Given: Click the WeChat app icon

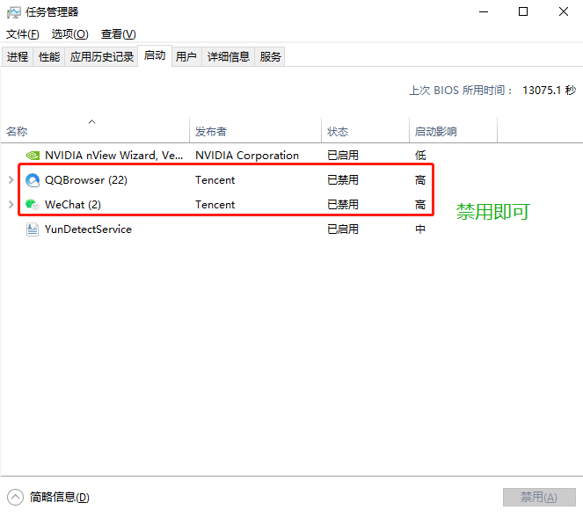Looking at the screenshot, I should (33, 204).
